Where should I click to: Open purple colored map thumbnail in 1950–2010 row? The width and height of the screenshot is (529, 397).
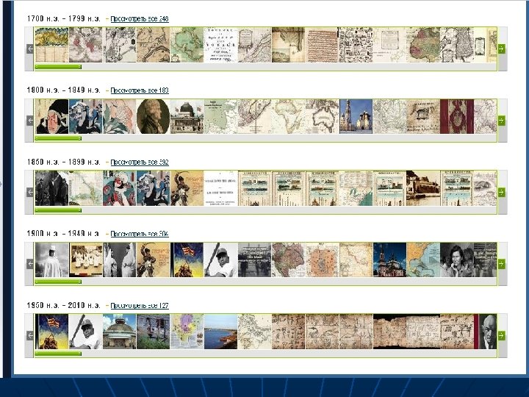(187, 332)
